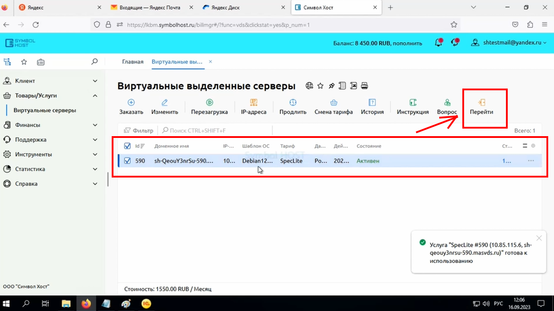The image size is (554, 311).
Task: Expand the Клиент sidebar section
Action: (50, 81)
